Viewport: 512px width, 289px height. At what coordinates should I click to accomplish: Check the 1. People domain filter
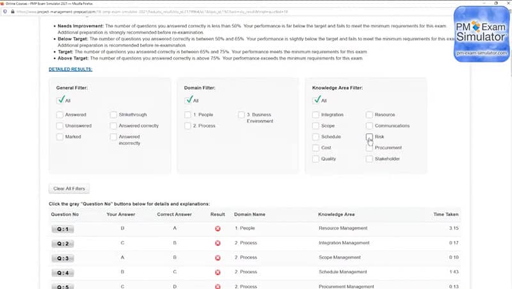[x=188, y=115]
